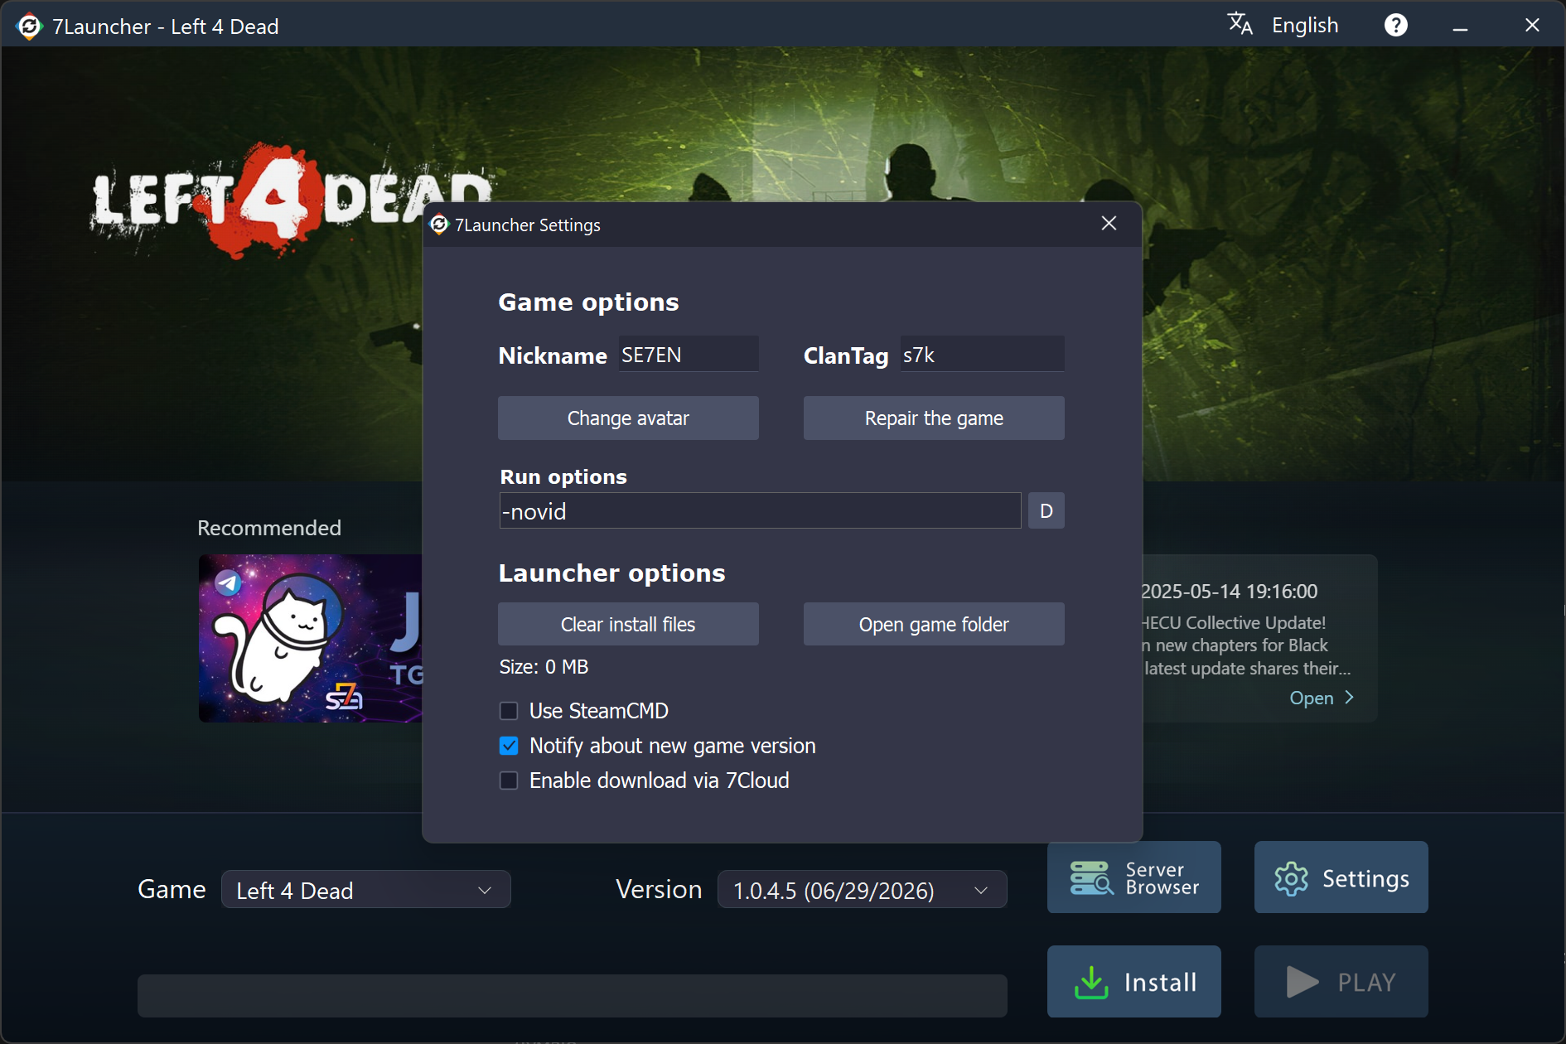The height and width of the screenshot is (1044, 1566).
Task: Click the 7Launcher Settings dialog title text
Action: point(527,225)
